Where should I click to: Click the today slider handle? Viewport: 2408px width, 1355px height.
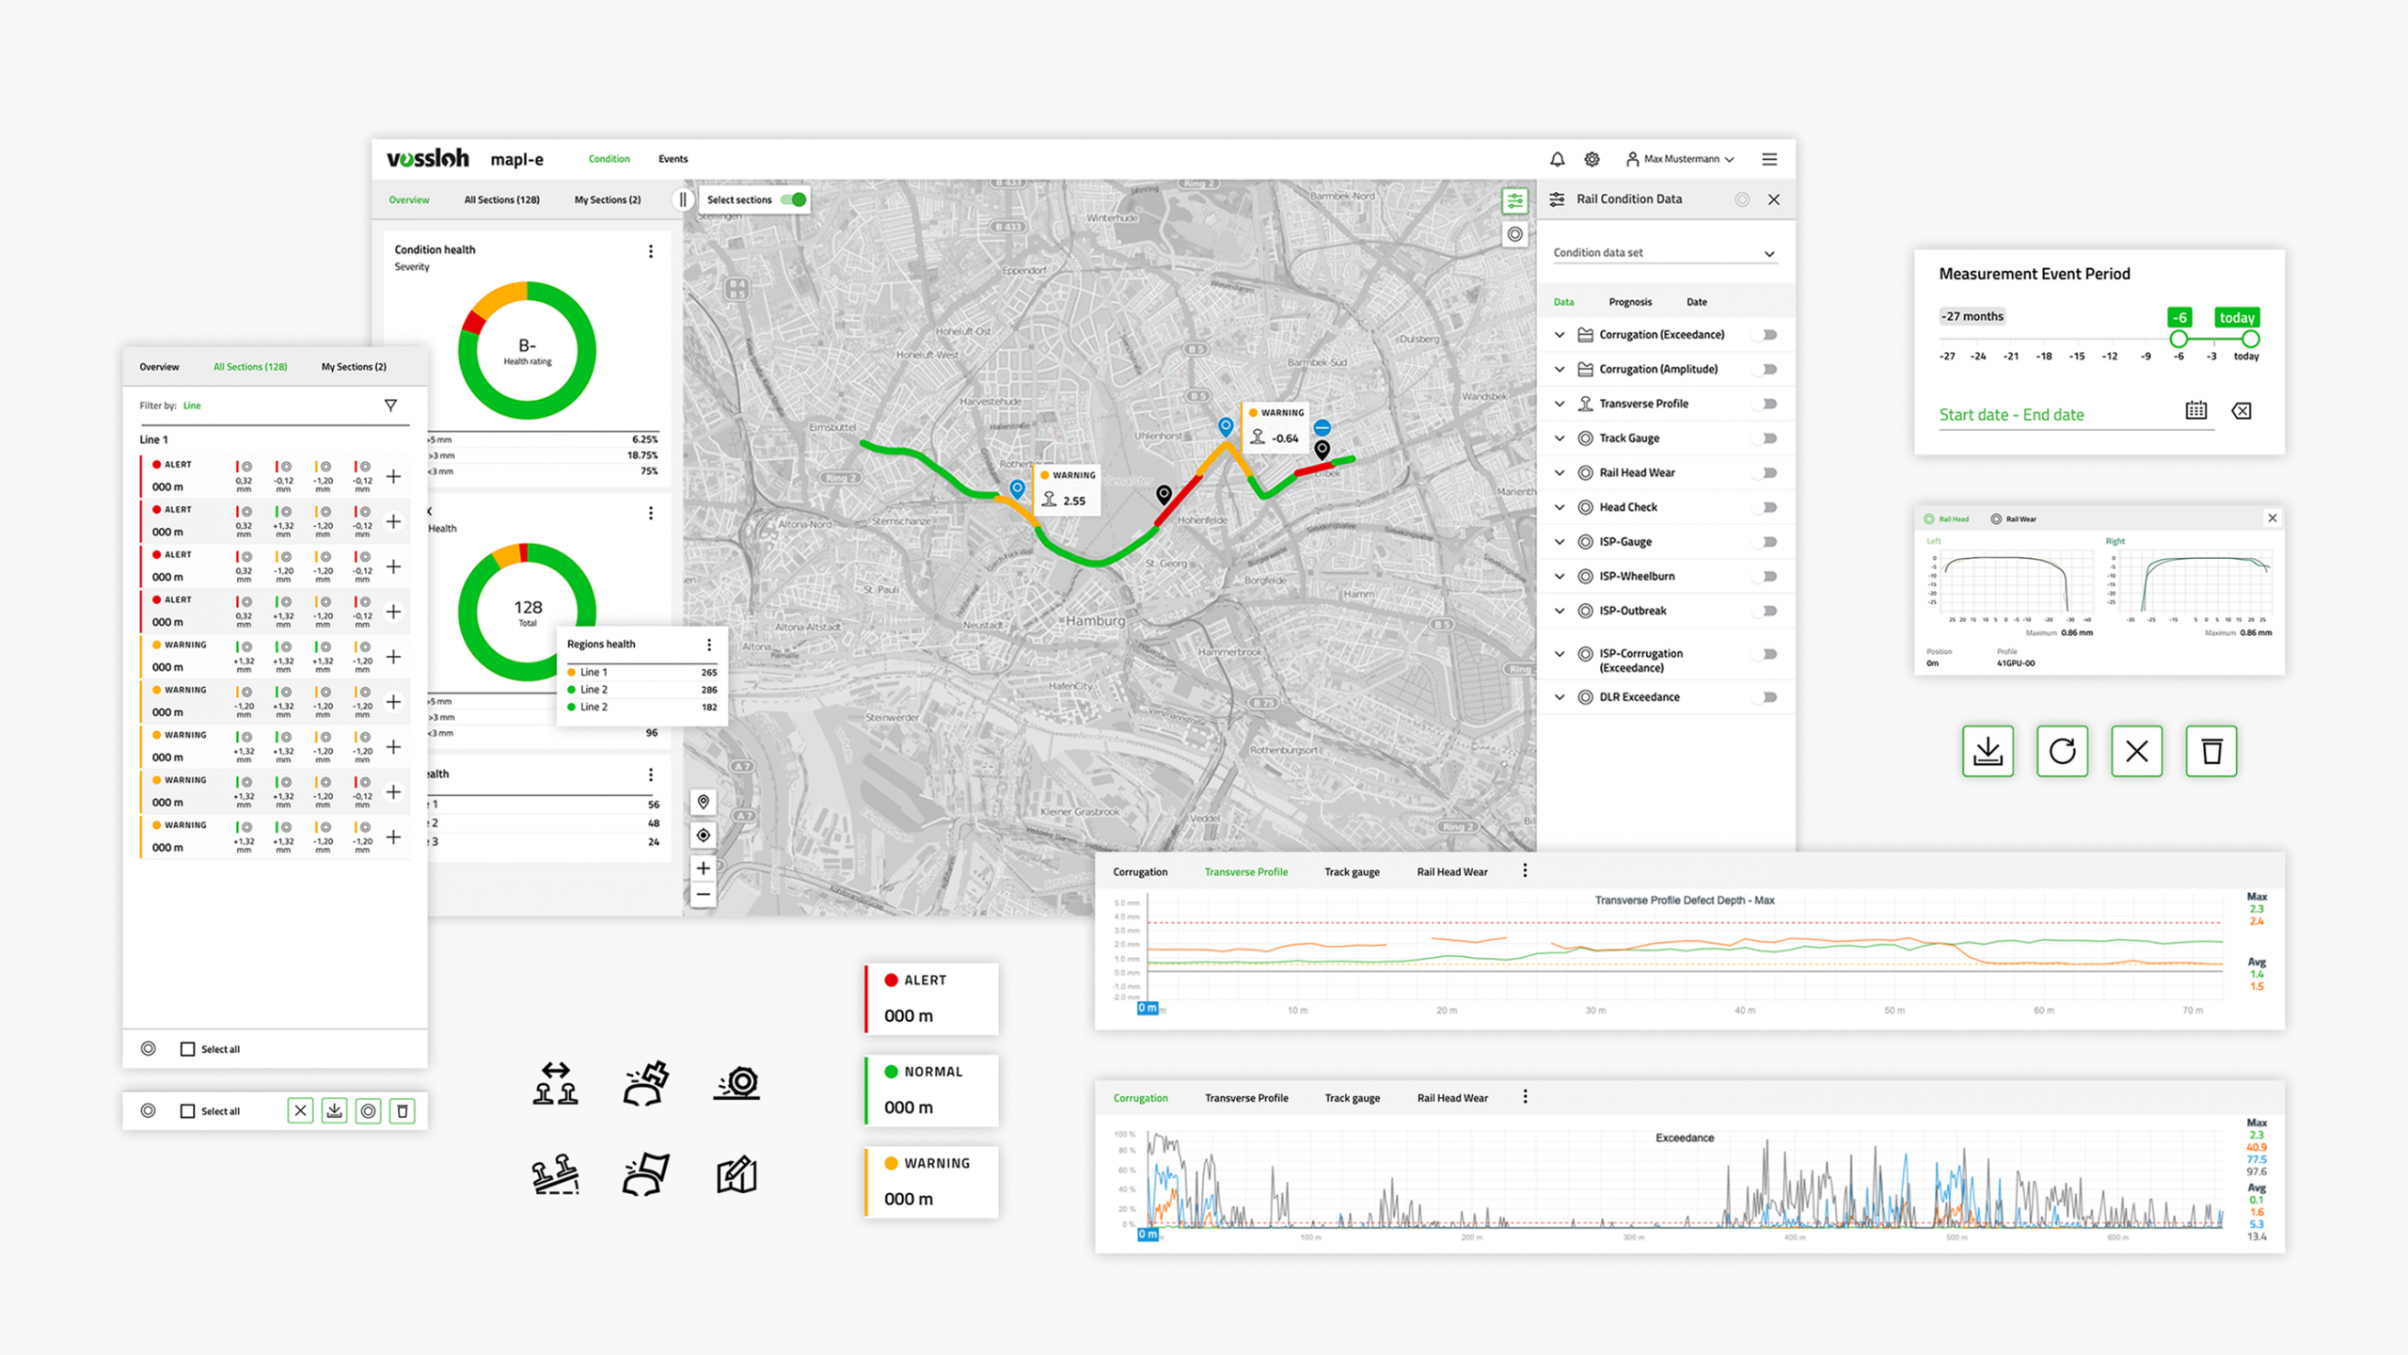pyautogui.click(x=2249, y=339)
